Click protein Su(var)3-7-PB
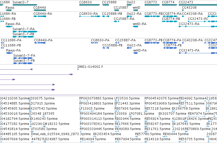 pos(24,61)
